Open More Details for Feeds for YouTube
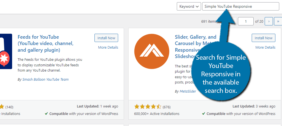This screenshot has width=282, height=126. coord(108,47)
